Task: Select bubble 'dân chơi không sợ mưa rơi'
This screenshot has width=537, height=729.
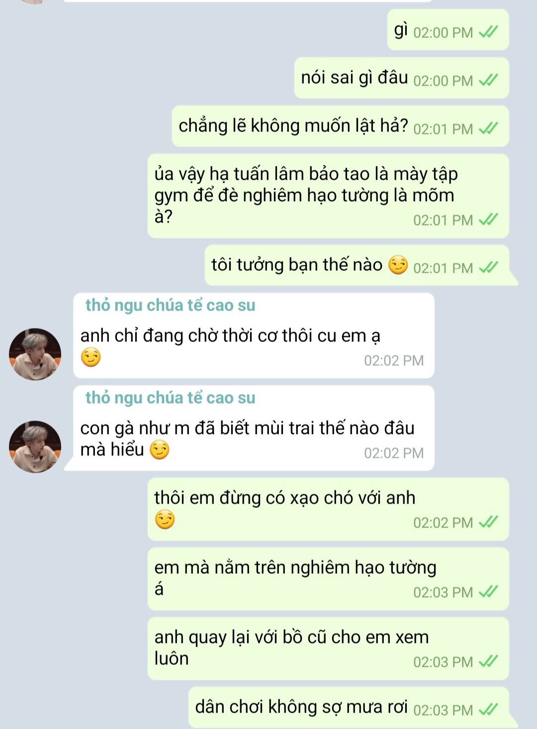Action: pyautogui.click(x=349, y=707)
